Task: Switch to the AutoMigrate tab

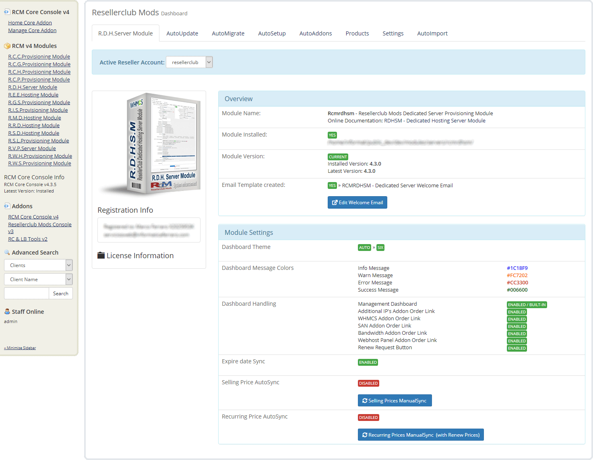Action: (x=228, y=33)
